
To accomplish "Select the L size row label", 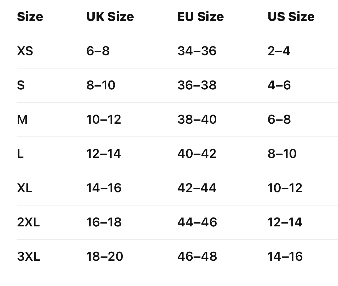I will point(20,154).
